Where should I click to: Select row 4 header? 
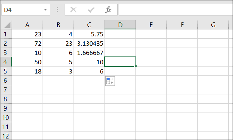(6, 62)
